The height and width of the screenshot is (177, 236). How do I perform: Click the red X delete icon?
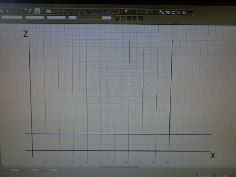(184, 12)
